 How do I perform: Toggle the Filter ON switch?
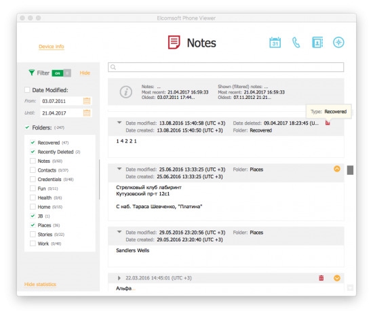(61, 73)
